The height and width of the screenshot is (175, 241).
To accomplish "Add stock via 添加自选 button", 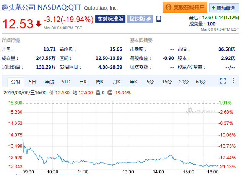I will (224, 8).
